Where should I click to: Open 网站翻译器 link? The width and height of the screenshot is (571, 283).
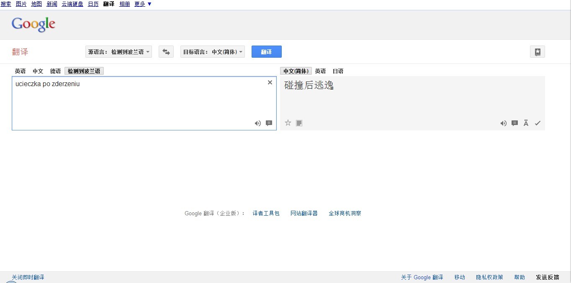tap(304, 213)
